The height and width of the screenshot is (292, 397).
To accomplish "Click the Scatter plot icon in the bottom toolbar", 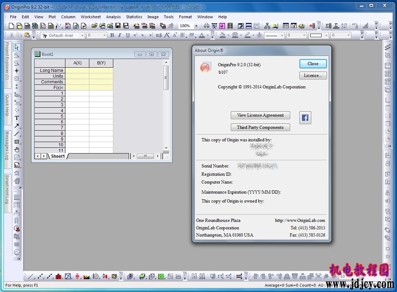I will (40, 276).
